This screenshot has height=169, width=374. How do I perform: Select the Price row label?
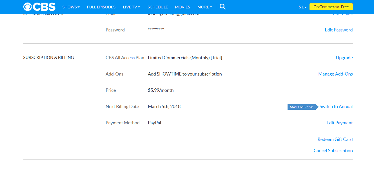pyautogui.click(x=111, y=90)
